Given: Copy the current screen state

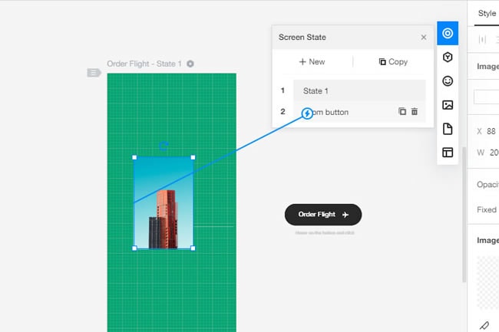Looking at the screenshot, I should click(393, 61).
